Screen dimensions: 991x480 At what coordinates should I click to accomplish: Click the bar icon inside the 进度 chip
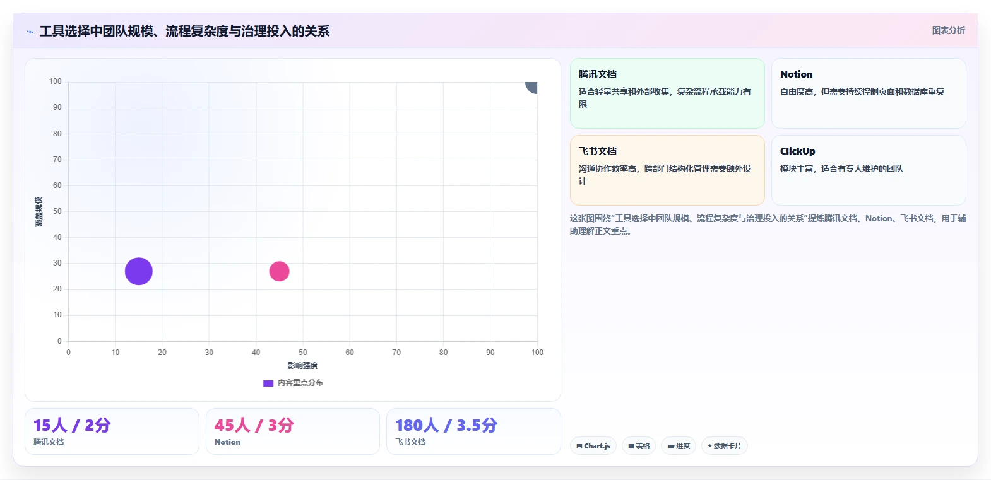(x=671, y=446)
